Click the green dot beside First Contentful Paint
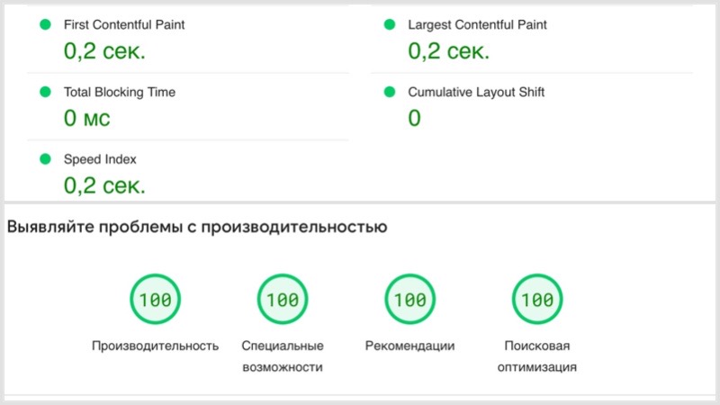The height and width of the screenshot is (405, 720). click(45, 25)
